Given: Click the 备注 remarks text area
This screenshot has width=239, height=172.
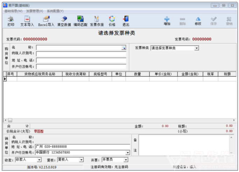Looking at the screenshot, I should point(184,145).
